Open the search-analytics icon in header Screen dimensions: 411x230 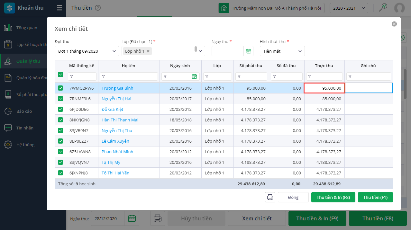pos(383,8)
